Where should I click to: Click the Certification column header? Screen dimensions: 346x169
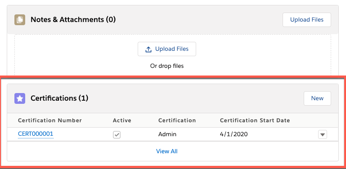[177, 120]
